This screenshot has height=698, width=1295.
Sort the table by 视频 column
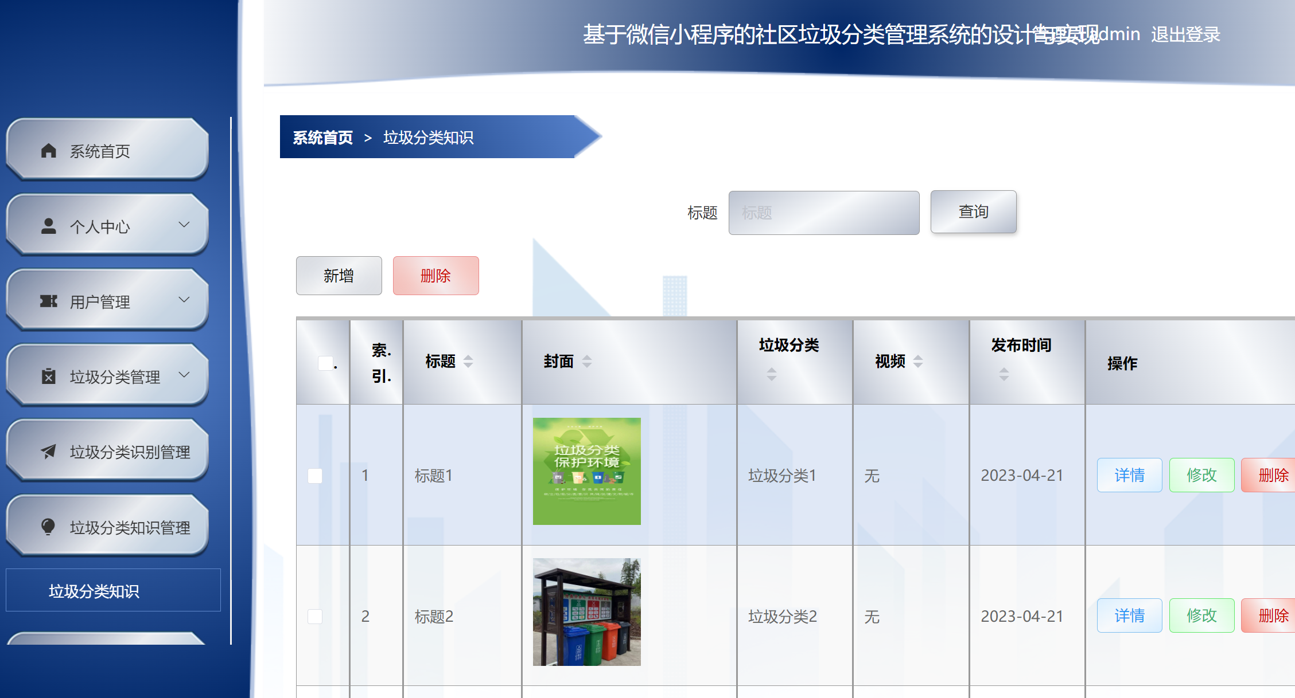(919, 362)
